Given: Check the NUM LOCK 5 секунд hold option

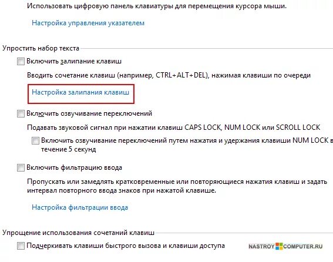Looking at the screenshot, I should tap(35, 140).
